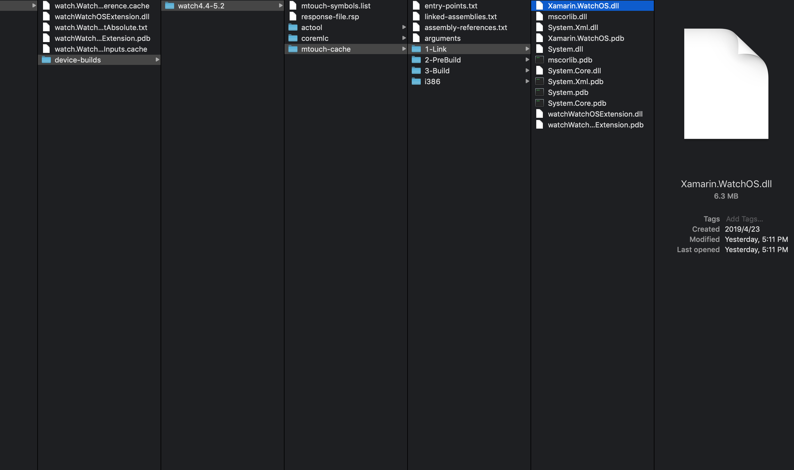Select watch.Watch...Inputs.cache file name
Viewport: 794px width, 470px height.
(101, 49)
